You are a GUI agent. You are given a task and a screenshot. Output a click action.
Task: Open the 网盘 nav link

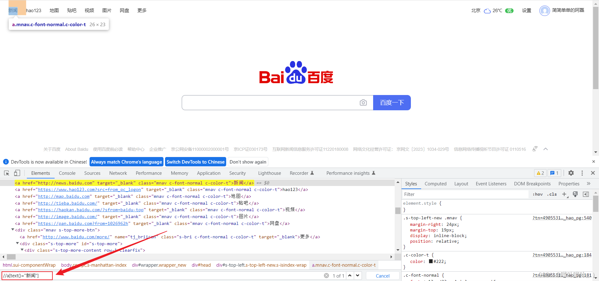[124, 11]
